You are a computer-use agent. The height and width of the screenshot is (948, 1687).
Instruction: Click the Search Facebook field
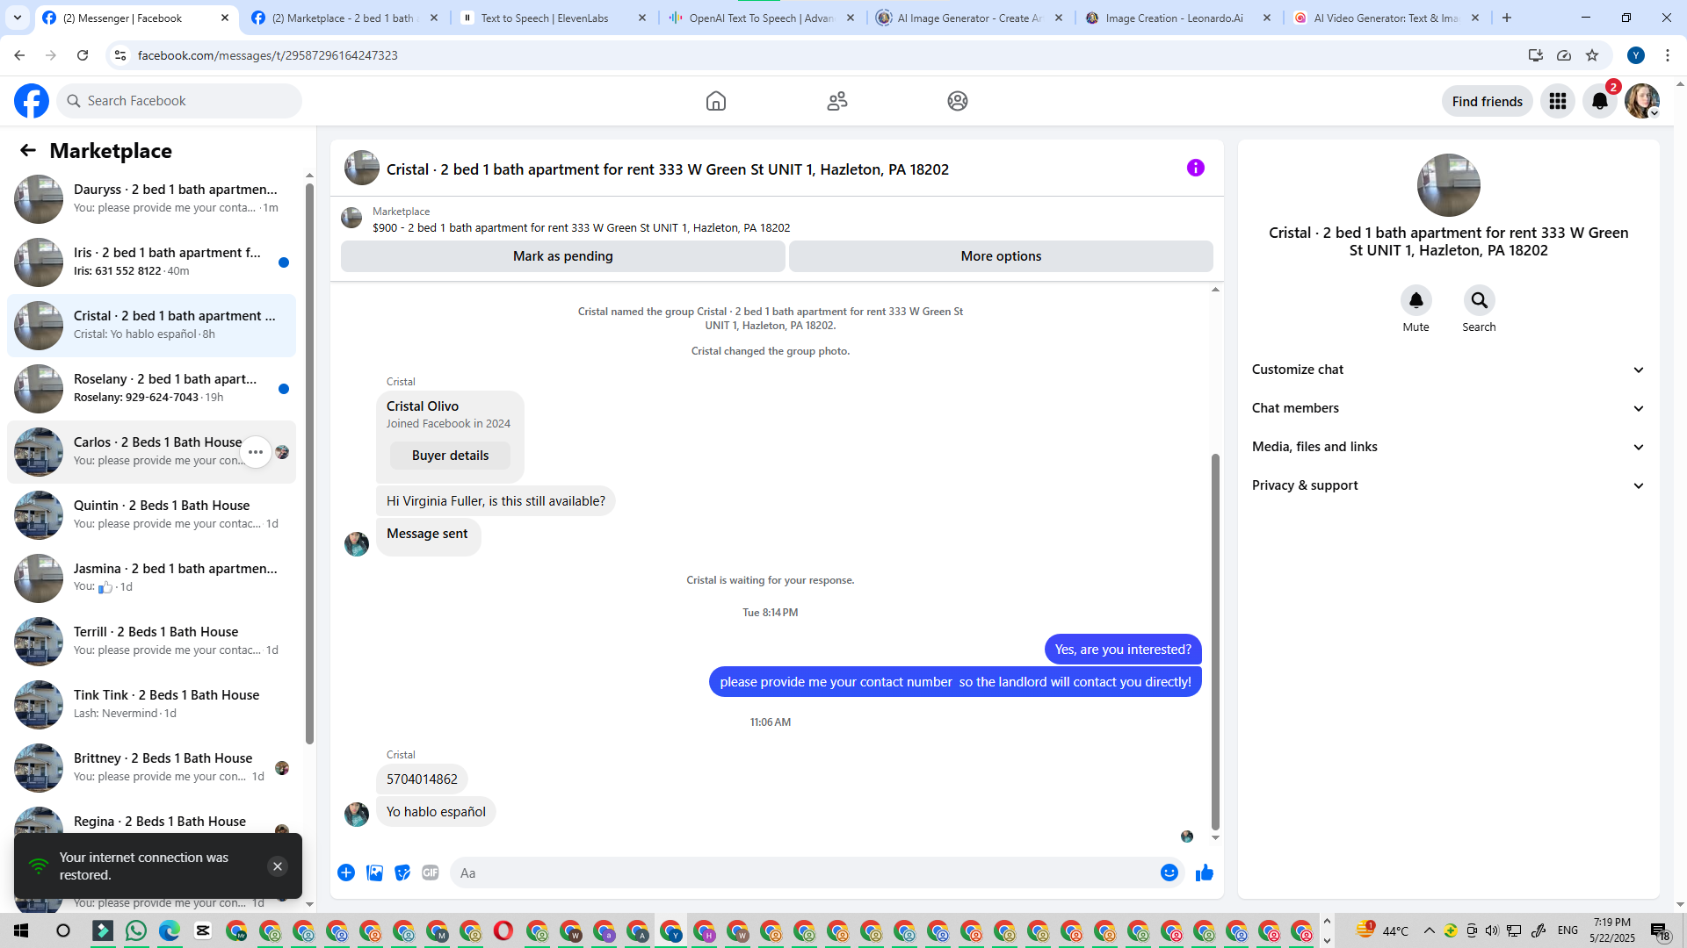pos(179,101)
